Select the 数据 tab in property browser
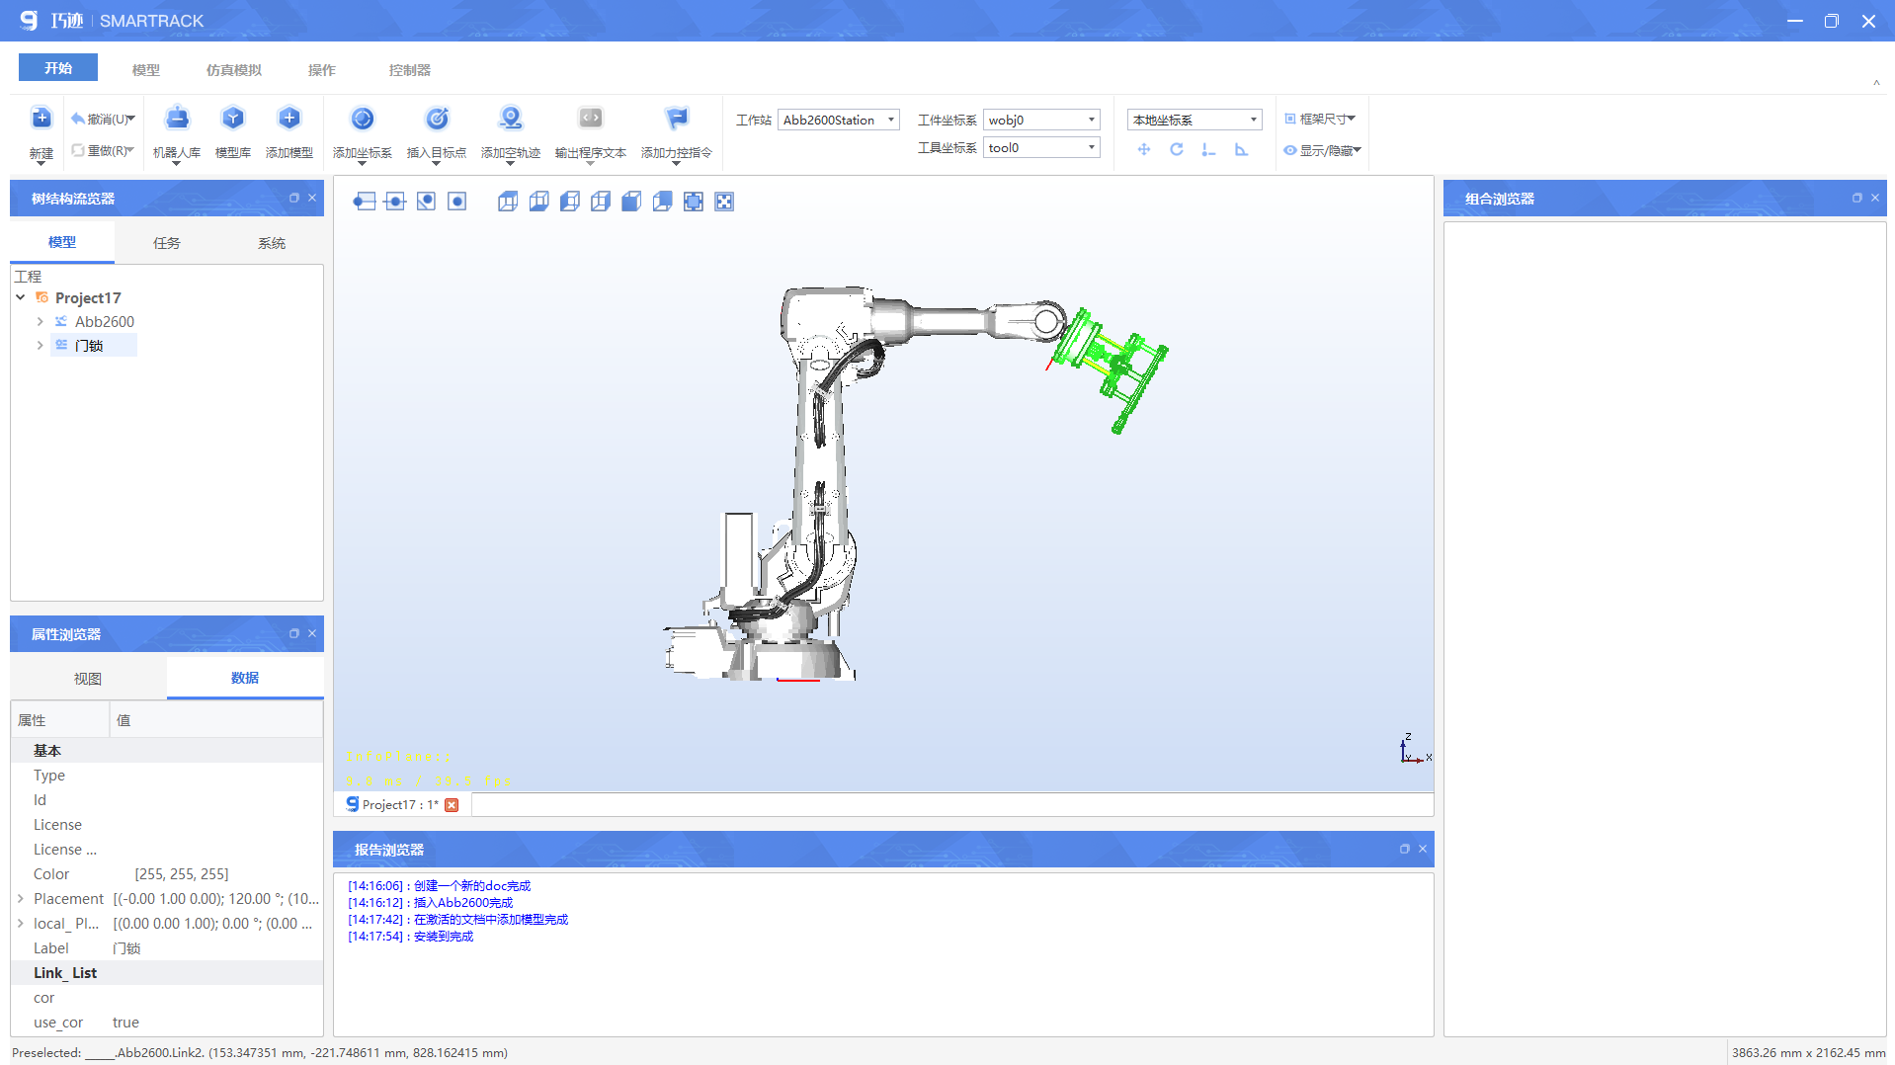Viewport: 1895px width, 1065px height. [x=245, y=678]
